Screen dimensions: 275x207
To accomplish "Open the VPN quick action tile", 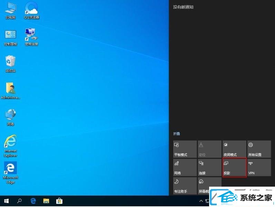I will [259, 168].
